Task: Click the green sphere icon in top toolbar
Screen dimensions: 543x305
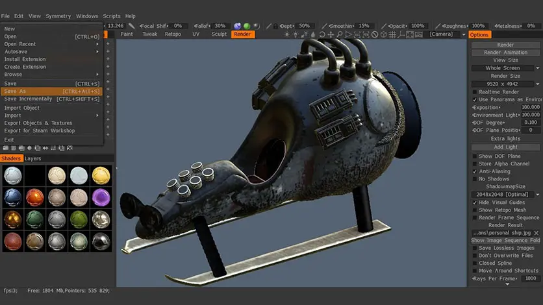Action: tap(247, 26)
